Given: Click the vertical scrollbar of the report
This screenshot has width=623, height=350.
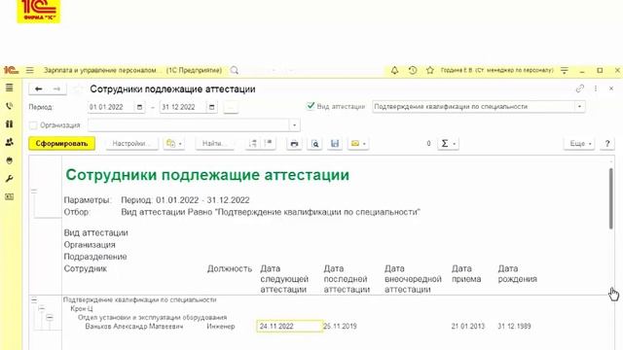Looking at the screenshot, I should point(610,198).
